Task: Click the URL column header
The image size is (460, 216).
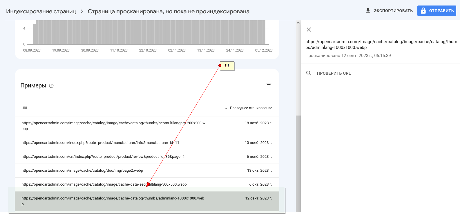Action: pyautogui.click(x=25, y=108)
